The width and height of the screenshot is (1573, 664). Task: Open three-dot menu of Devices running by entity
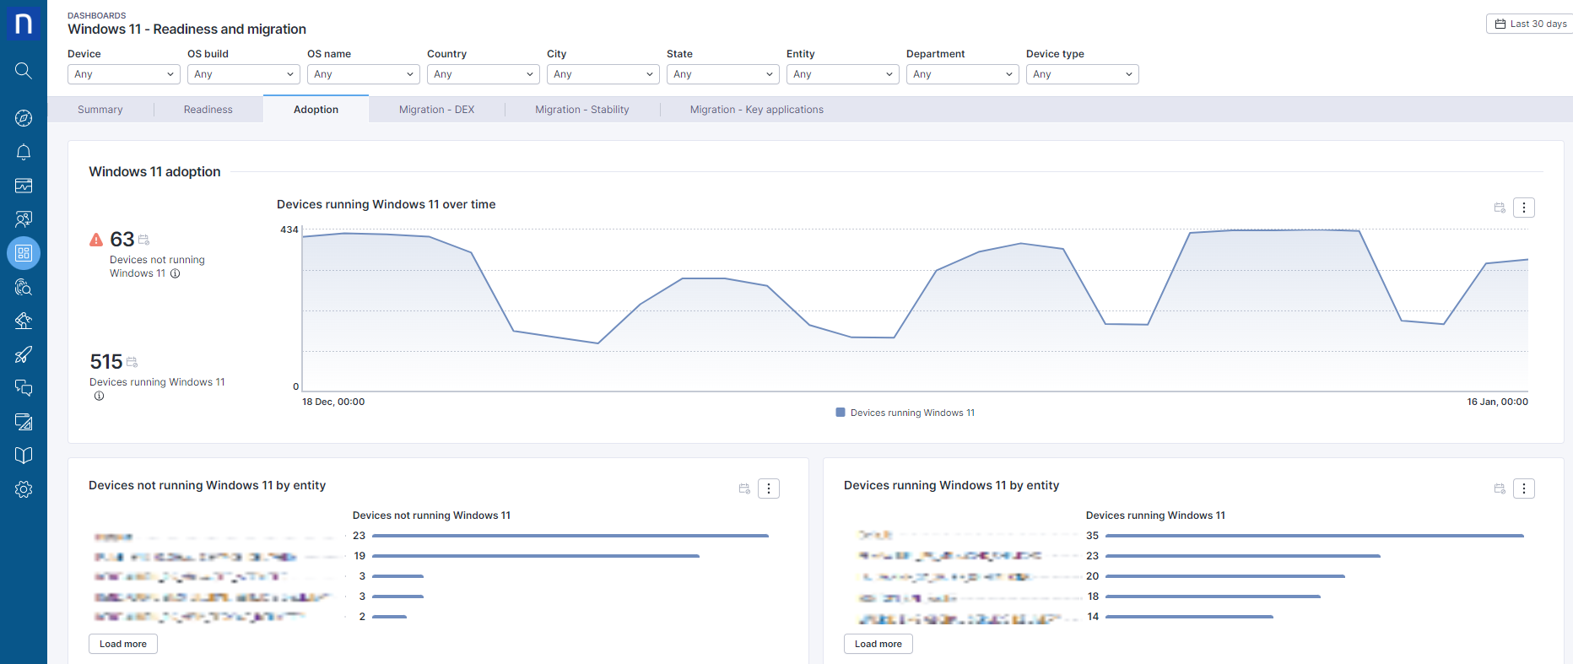(1524, 489)
